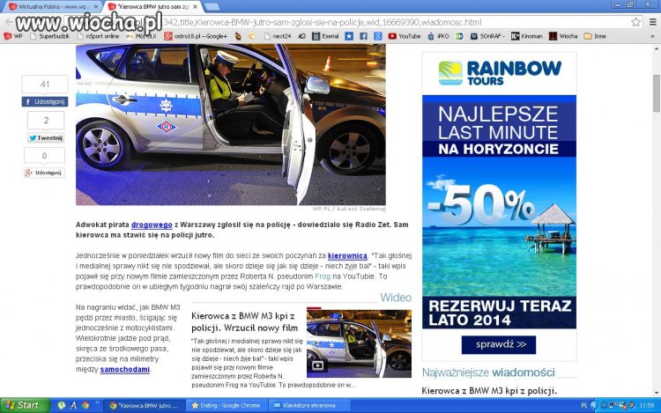
Task: Open the Inne bookmarks folder
Action: [x=595, y=36]
